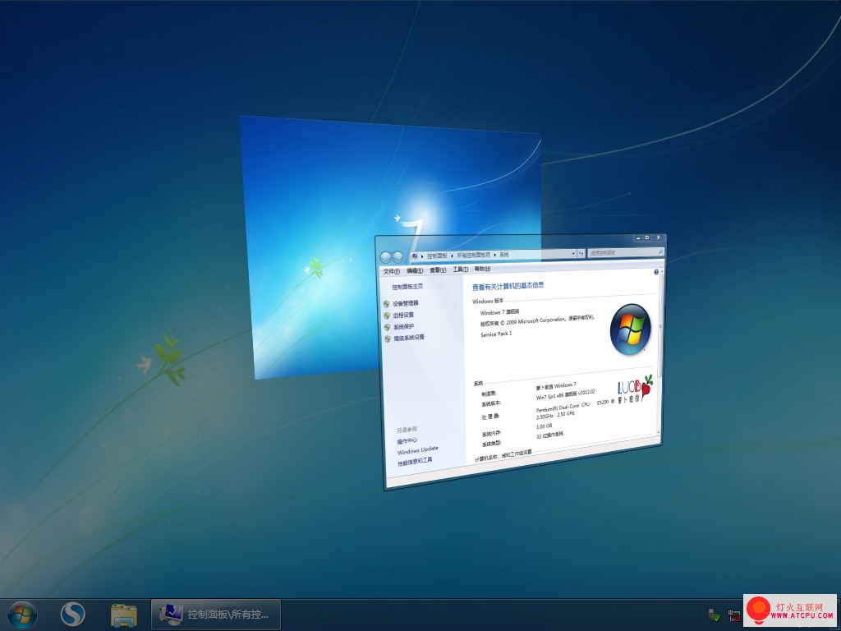Click the 所有控制面板项 breadcrumb
The width and height of the screenshot is (841, 631).
(x=474, y=255)
